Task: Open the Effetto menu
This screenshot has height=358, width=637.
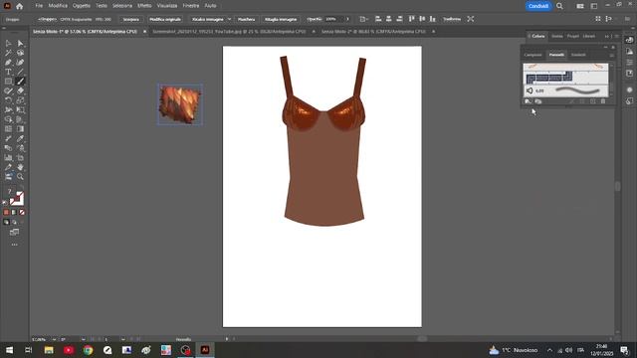Action: click(144, 6)
